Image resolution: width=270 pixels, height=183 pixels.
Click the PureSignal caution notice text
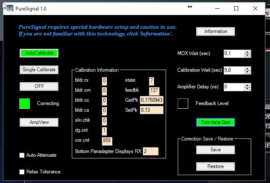[98, 30]
